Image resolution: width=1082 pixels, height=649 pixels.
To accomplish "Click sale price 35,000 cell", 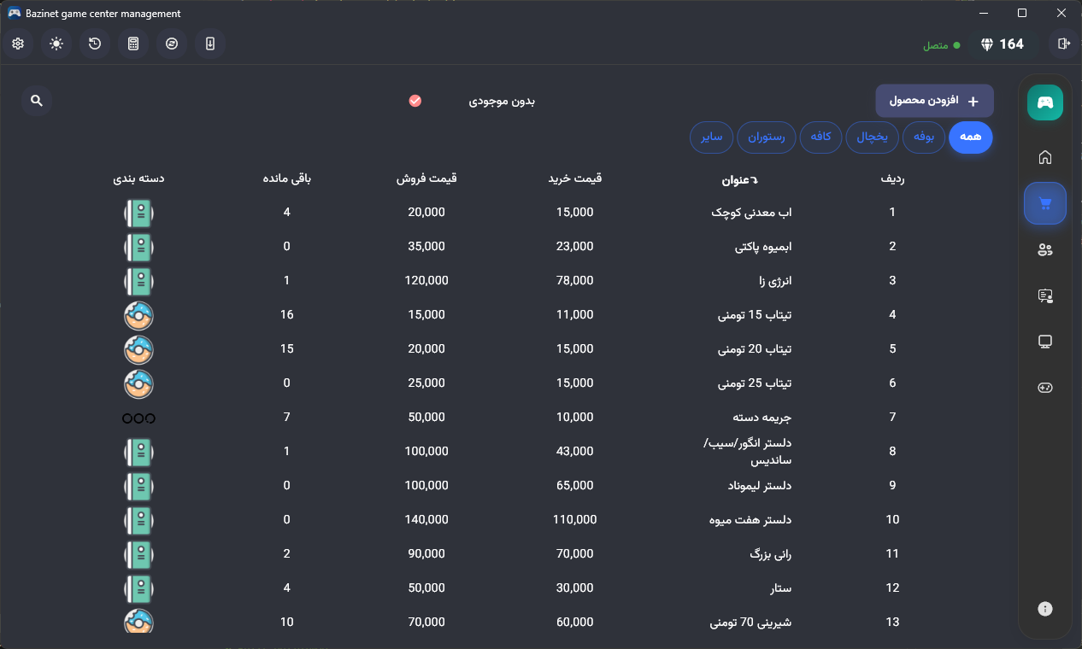I will (426, 247).
